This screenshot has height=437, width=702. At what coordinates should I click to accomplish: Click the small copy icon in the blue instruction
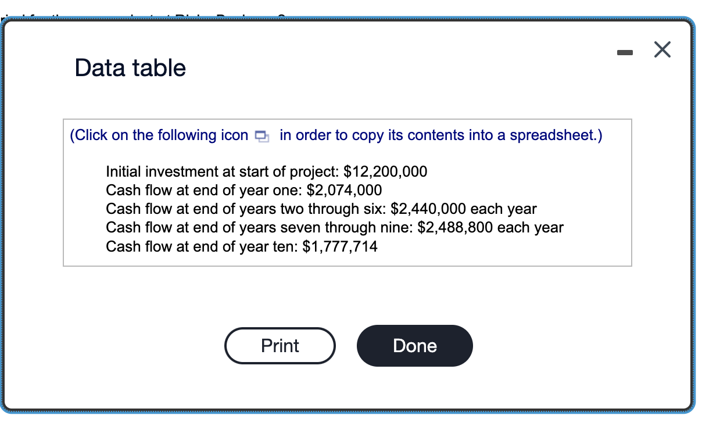pos(262,135)
